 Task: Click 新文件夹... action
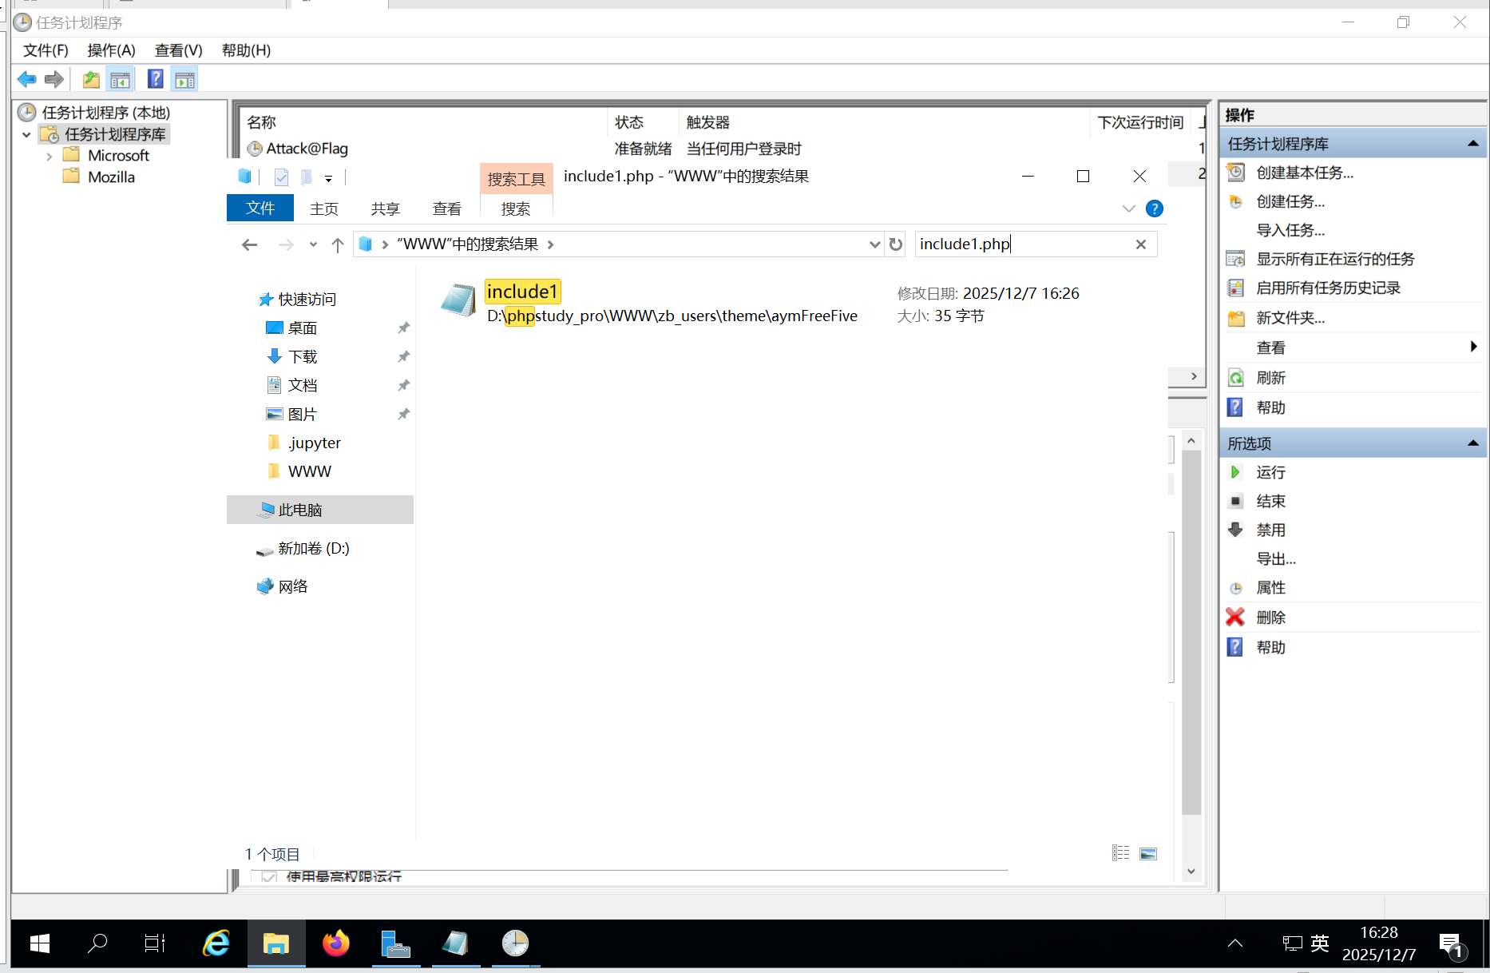click(1290, 318)
